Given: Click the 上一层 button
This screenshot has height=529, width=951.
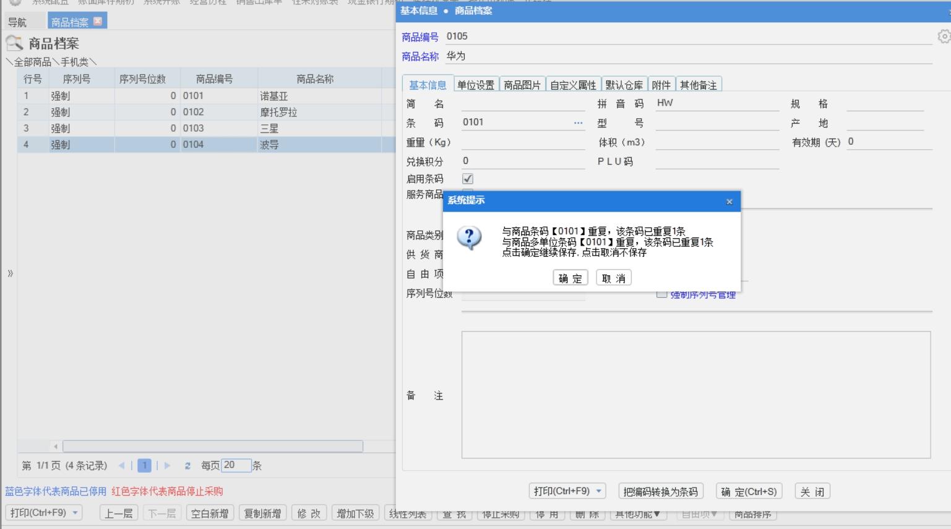Looking at the screenshot, I should pyautogui.click(x=118, y=513).
